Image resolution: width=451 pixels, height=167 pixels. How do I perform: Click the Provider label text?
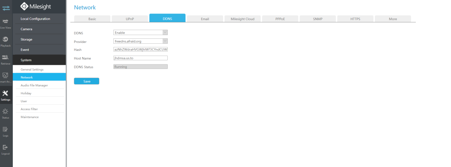80,42
